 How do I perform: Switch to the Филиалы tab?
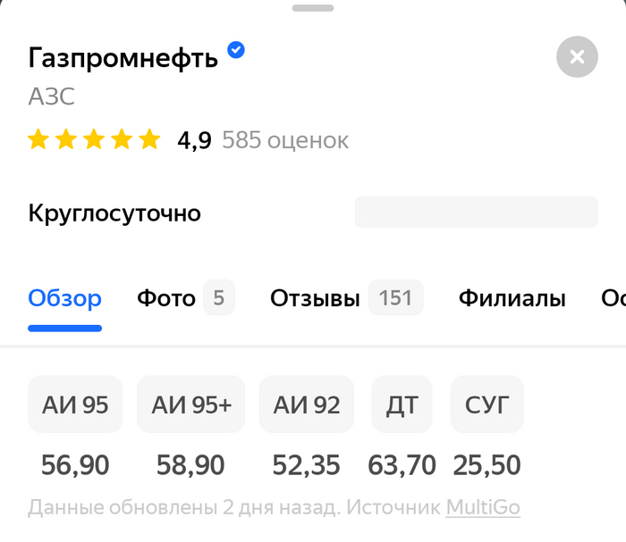(x=512, y=298)
